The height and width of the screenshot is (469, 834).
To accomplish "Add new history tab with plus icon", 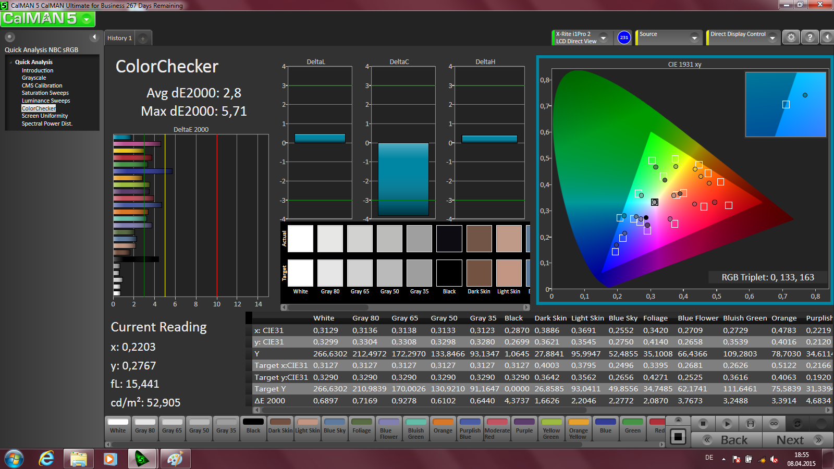I will pos(143,38).
